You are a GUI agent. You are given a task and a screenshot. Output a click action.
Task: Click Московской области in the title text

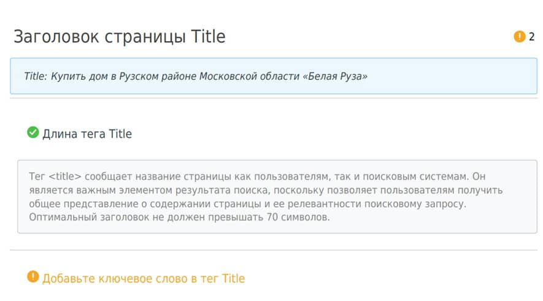coord(249,76)
